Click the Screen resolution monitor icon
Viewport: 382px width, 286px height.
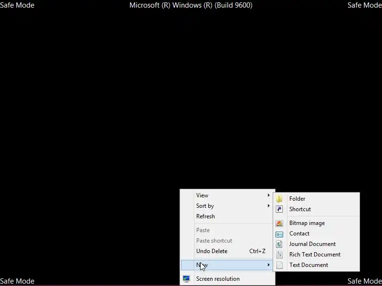pos(186,279)
